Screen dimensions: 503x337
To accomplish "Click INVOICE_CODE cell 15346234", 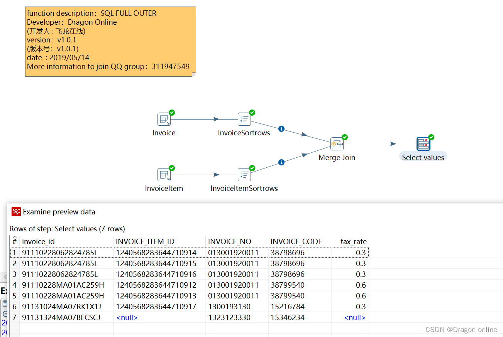I will [300, 317].
